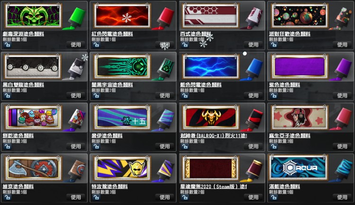Open the 麻生亞子塗色顏料 title link
Viewport: 355px width, 205px height.
coord(290,136)
